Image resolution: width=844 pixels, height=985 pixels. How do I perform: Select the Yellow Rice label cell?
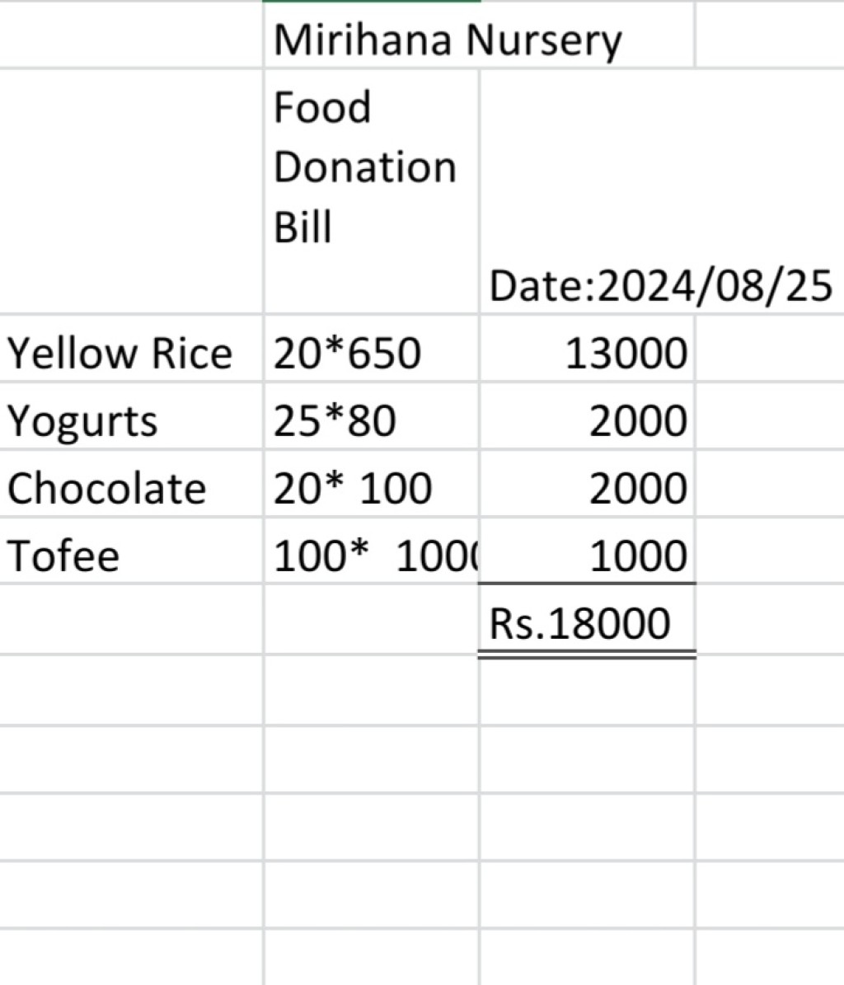pyautogui.click(x=131, y=348)
